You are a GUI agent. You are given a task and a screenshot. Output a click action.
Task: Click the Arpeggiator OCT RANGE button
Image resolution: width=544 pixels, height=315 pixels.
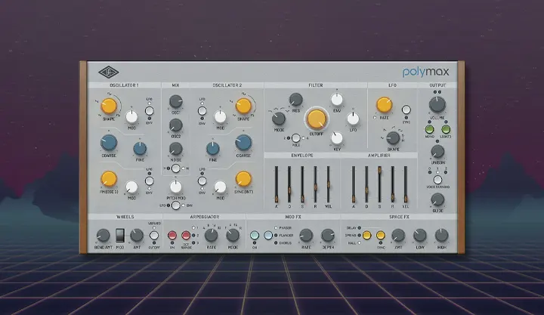(186, 236)
